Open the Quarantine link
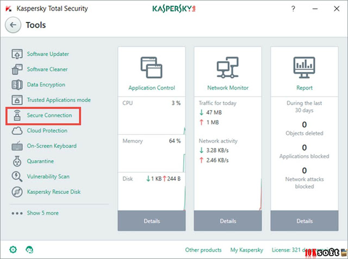The width and height of the screenshot is (348, 259). coord(40,161)
